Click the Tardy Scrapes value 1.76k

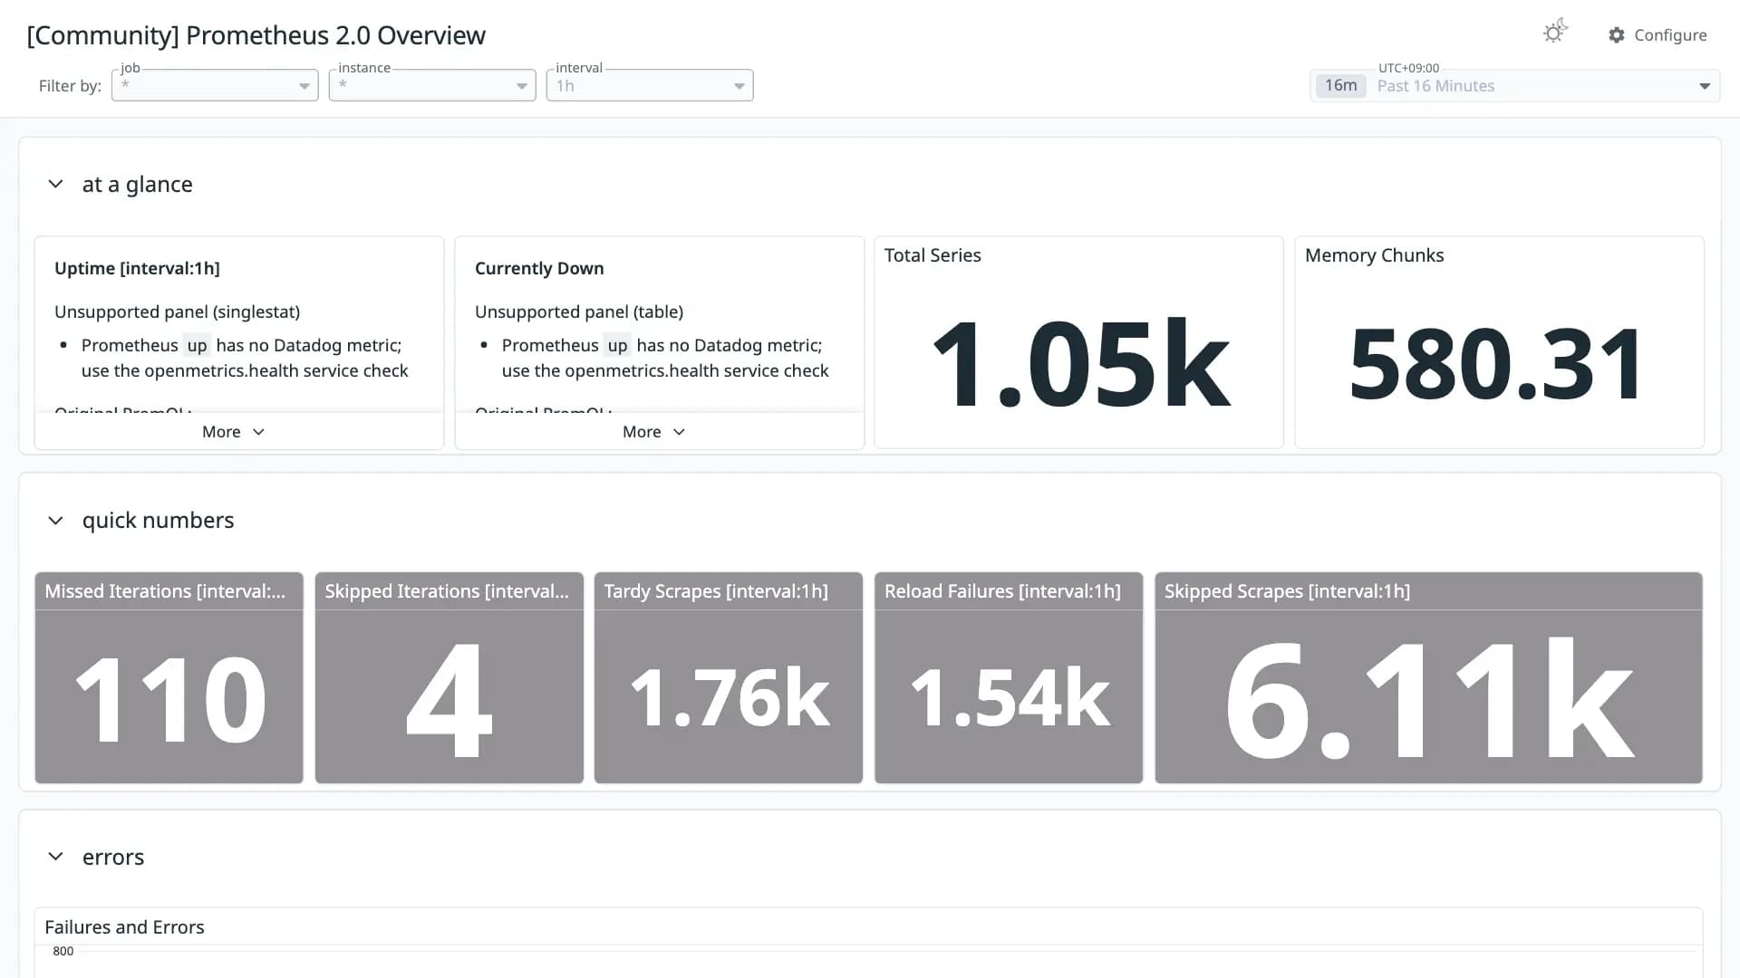729,698
